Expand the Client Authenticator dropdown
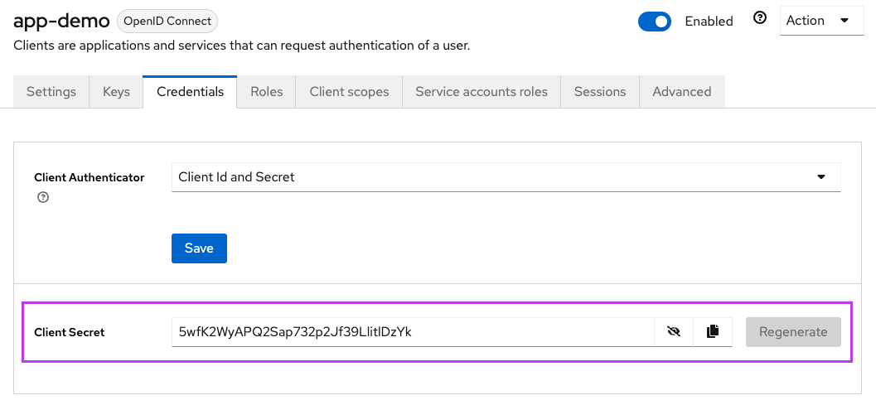This screenshot has width=876, height=400. coord(506,177)
